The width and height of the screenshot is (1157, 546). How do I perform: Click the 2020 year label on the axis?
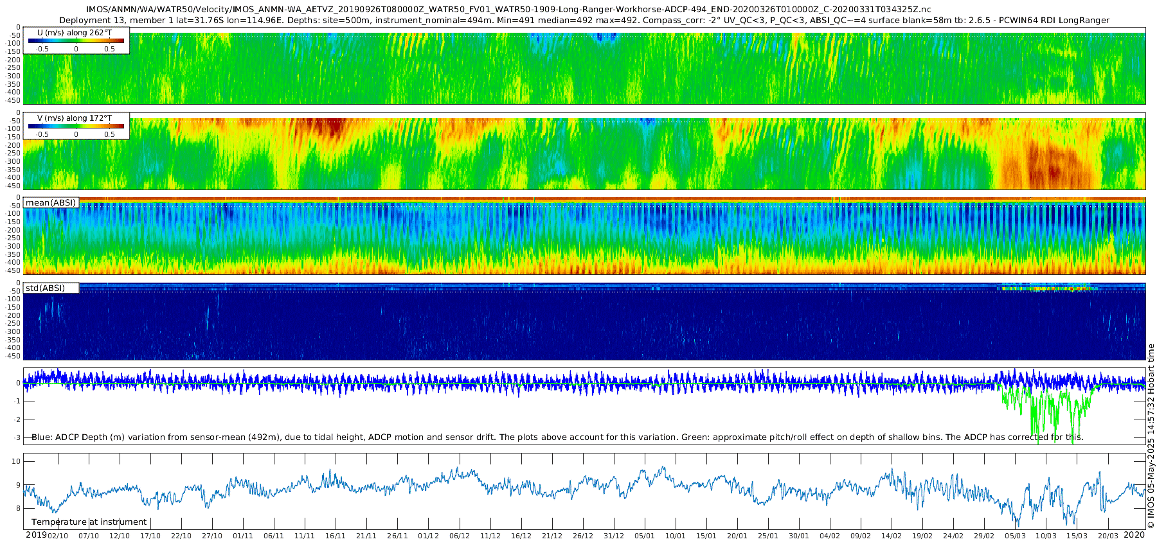coord(1135,535)
